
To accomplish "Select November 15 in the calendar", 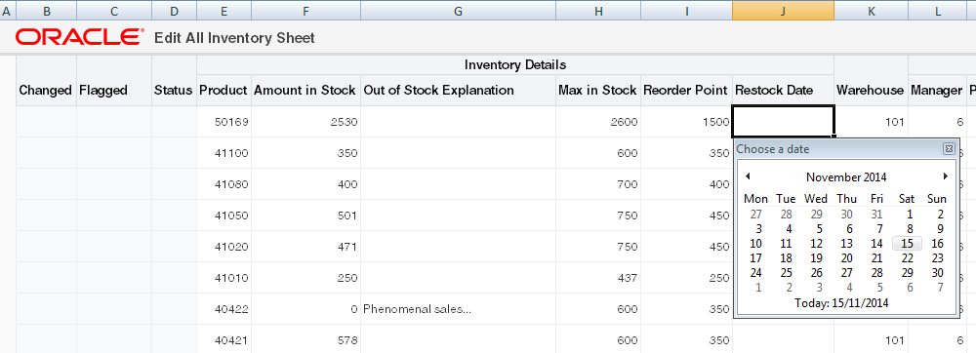I will pyautogui.click(x=907, y=244).
